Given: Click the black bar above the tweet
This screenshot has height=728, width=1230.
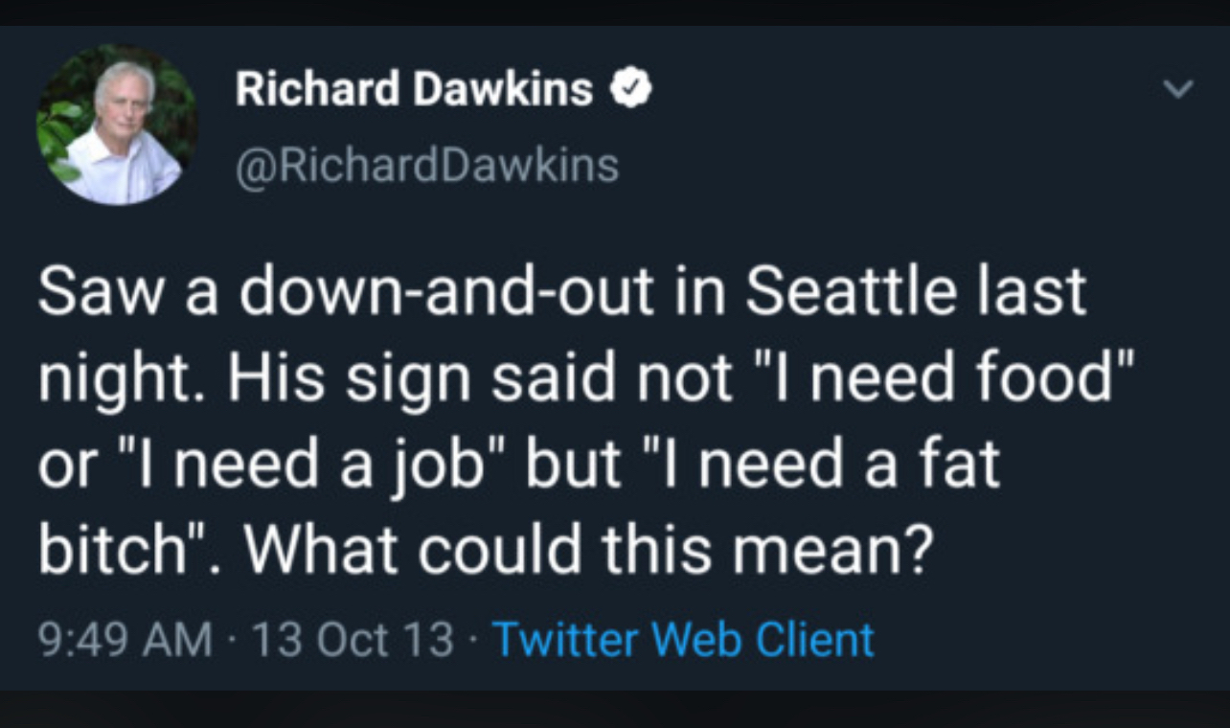Looking at the screenshot, I should tap(615, 11).
